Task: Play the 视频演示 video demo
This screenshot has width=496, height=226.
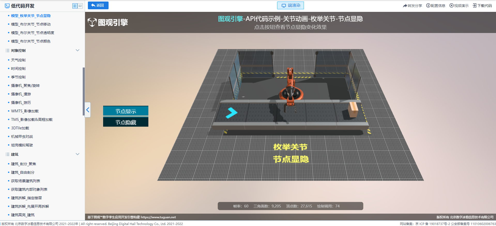Action: coord(459,6)
